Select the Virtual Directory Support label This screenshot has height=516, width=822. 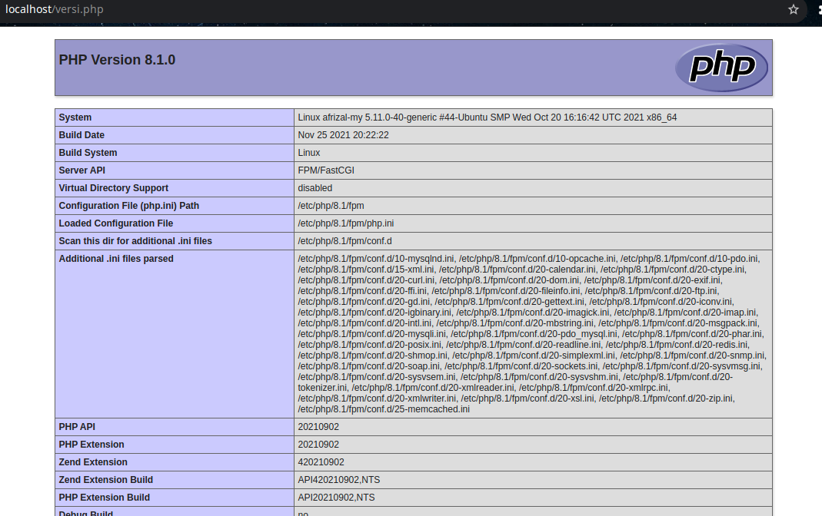(x=113, y=188)
